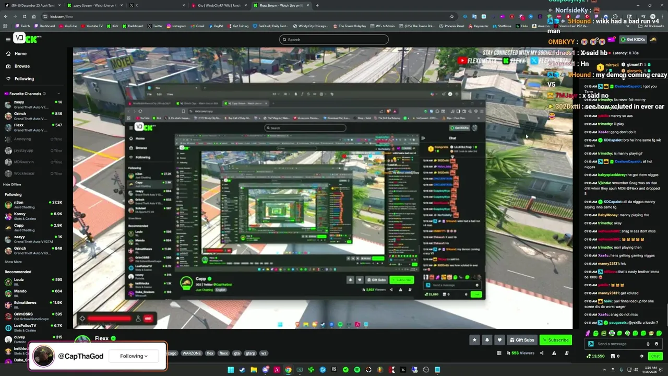Screen dimensions: 668x376
Task: Switch to zaayy Stream browser tab
Action: click(x=94, y=5)
